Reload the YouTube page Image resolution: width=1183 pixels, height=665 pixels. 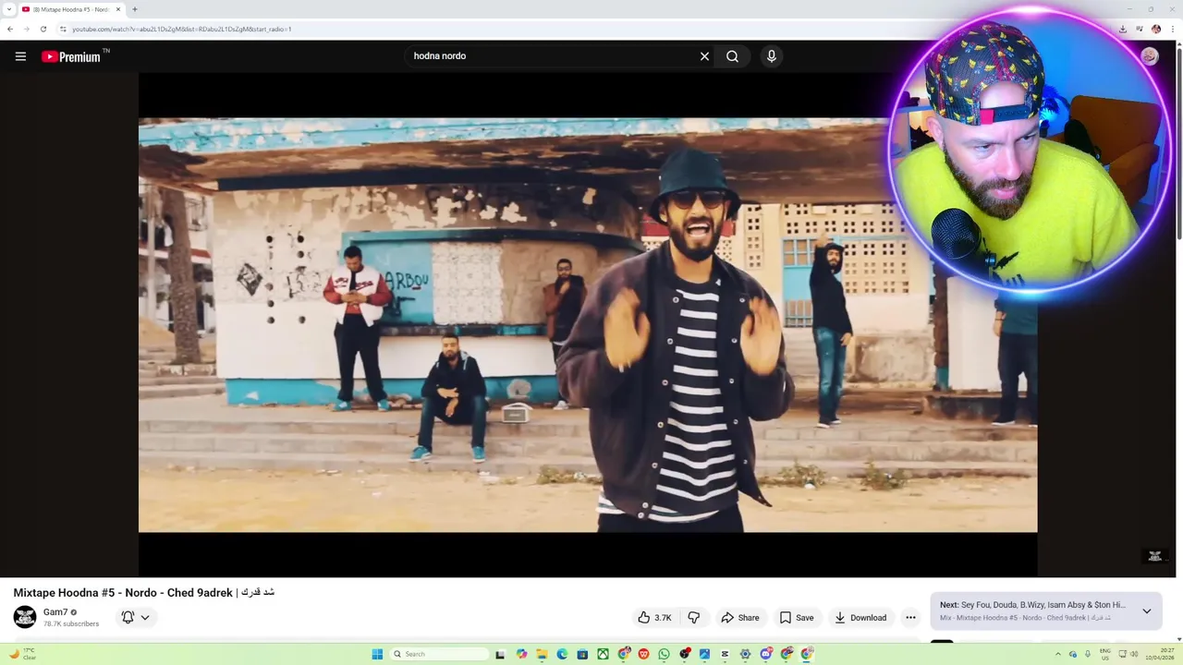43,29
